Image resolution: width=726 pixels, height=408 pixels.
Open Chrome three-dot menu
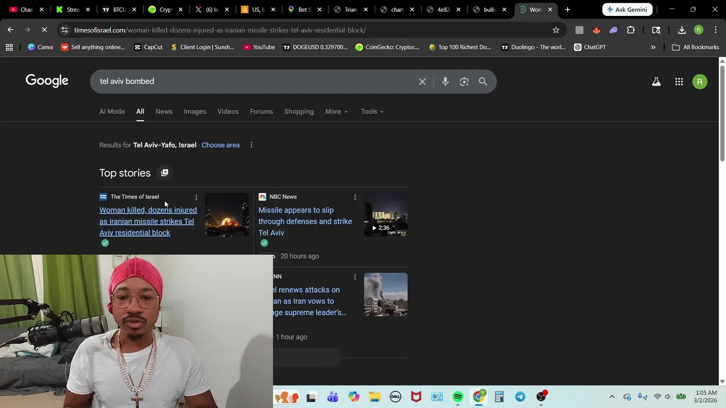(715, 30)
